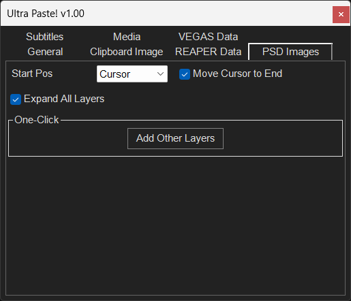Open the Start Pos Cursor dropdown

132,74
